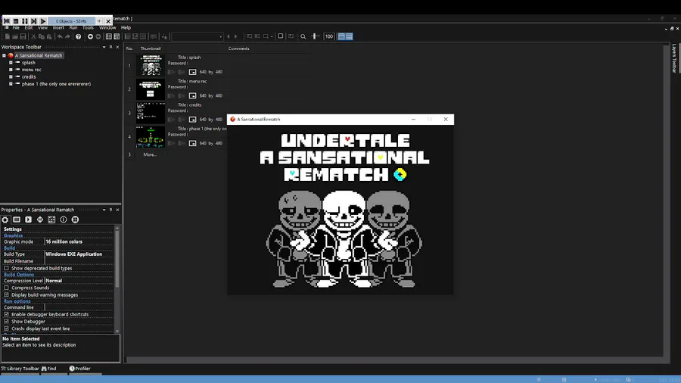Click the Paste toolbar icon

[x=49, y=36]
